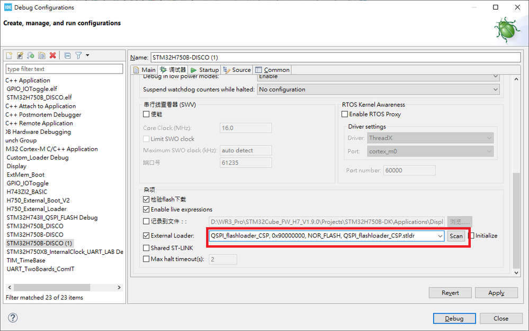The width and height of the screenshot is (529, 331).
Task: Toggle the SWV 使能 checkbox
Action: (x=146, y=114)
